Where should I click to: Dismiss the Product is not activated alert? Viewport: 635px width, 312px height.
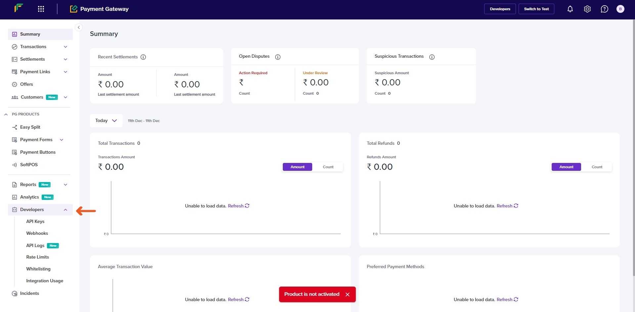(348, 294)
